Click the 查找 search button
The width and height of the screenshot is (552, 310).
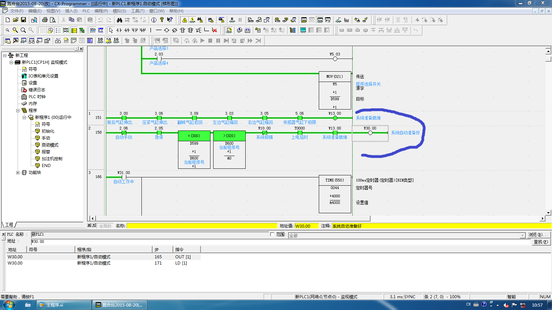tap(540, 242)
